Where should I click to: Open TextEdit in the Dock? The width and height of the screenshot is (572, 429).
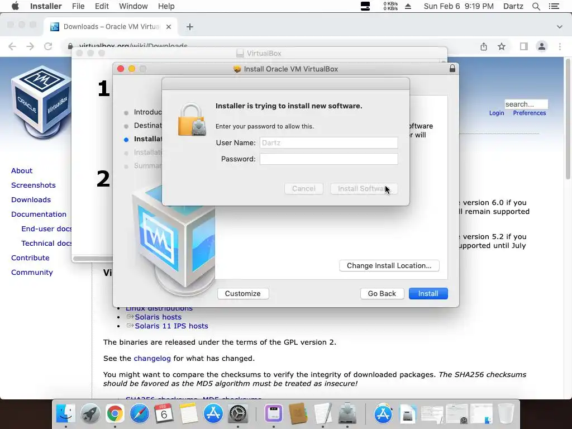pyautogui.click(x=323, y=414)
